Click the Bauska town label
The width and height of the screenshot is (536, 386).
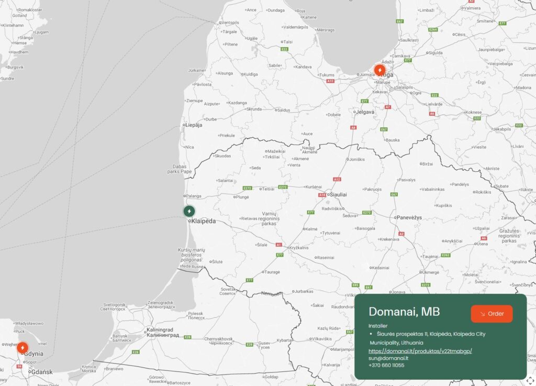point(393,140)
